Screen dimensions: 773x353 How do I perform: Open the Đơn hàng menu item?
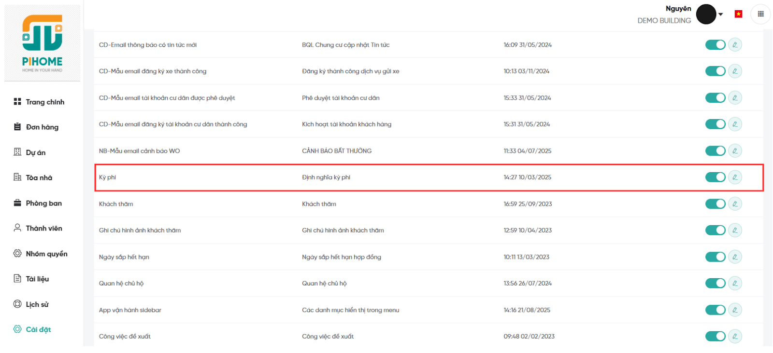[x=42, y=127]
